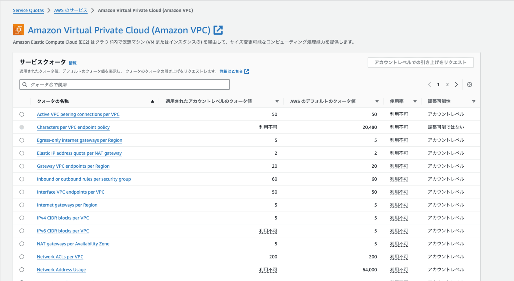Open the 詳細はこちら external link icon
Screen dimensions: 514x281
[247, 72]
